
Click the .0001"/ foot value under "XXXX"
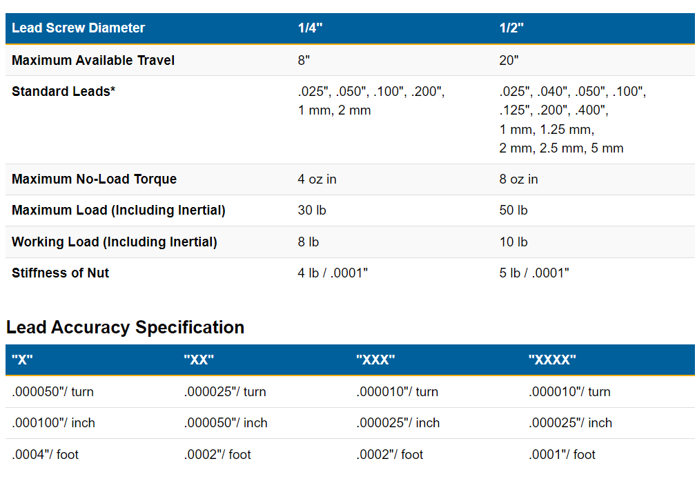tap(562, 454)
